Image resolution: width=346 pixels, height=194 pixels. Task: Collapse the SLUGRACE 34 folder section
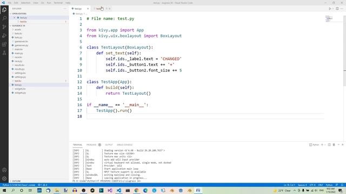(x=10, y=26)
